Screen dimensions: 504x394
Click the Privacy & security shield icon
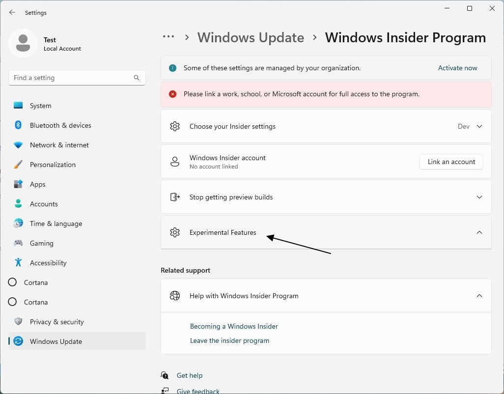18,322
